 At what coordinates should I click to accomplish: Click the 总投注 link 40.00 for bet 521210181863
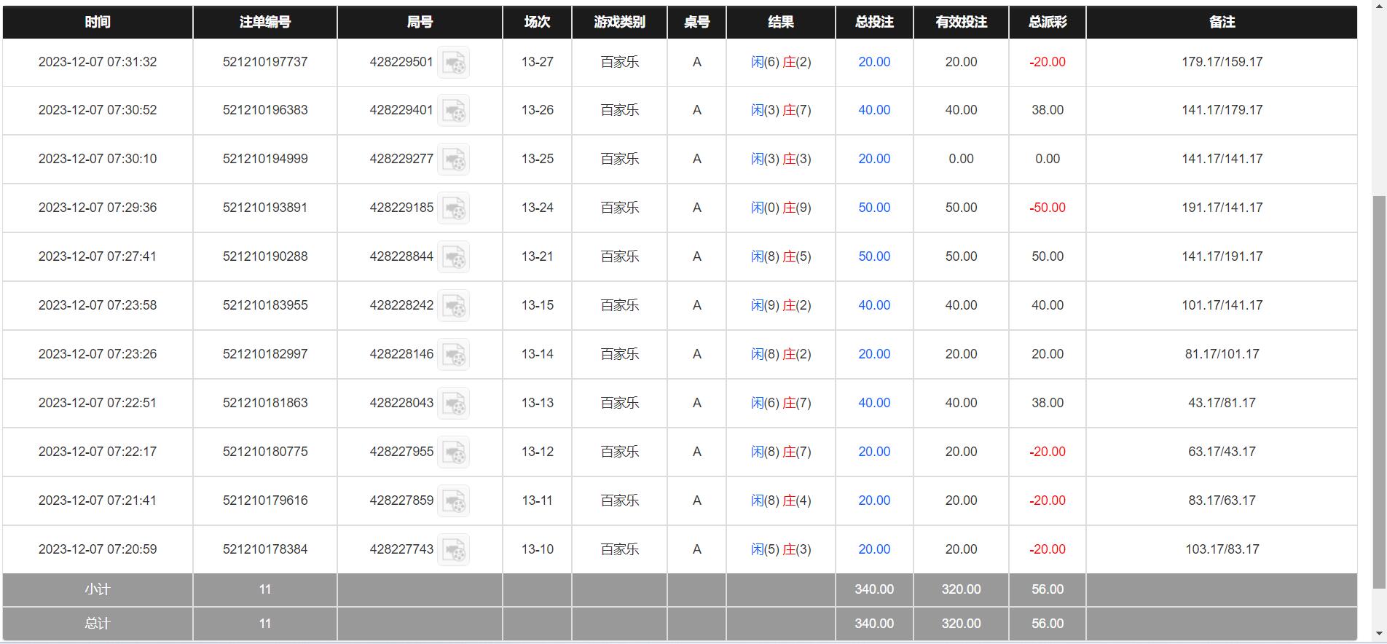click(x=874, y=403)
